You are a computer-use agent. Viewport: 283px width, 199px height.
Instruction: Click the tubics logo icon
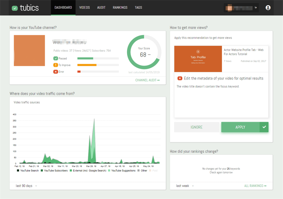pyautogui.click(x=15, y=8)
